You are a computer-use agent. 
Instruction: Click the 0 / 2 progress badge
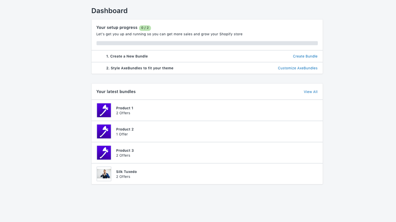[145, 28]
